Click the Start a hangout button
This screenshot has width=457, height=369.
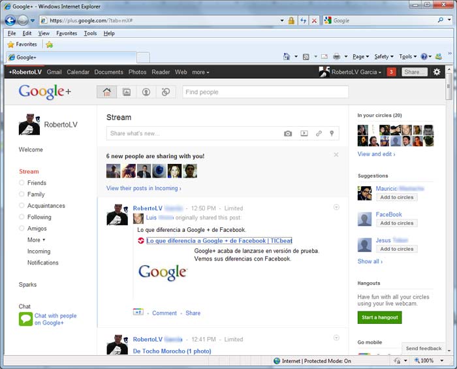coord(379,317)
